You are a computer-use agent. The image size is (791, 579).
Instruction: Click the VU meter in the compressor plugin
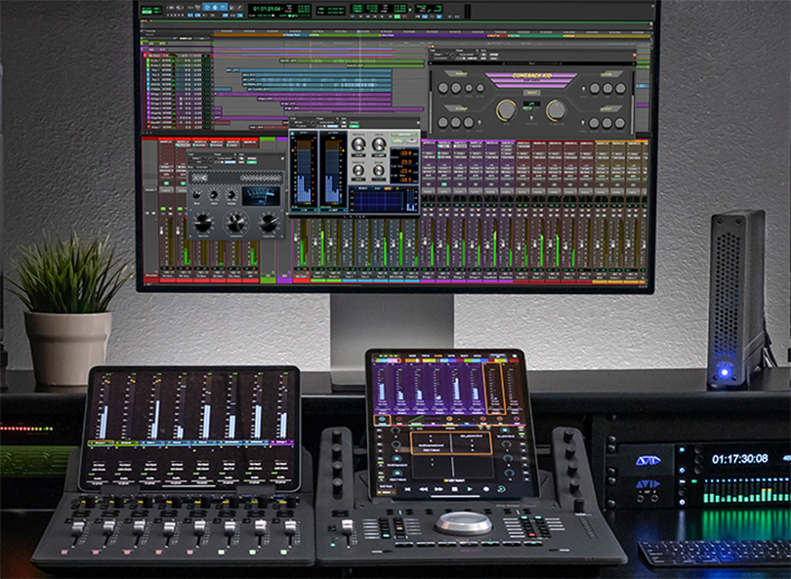coord(261,195)
